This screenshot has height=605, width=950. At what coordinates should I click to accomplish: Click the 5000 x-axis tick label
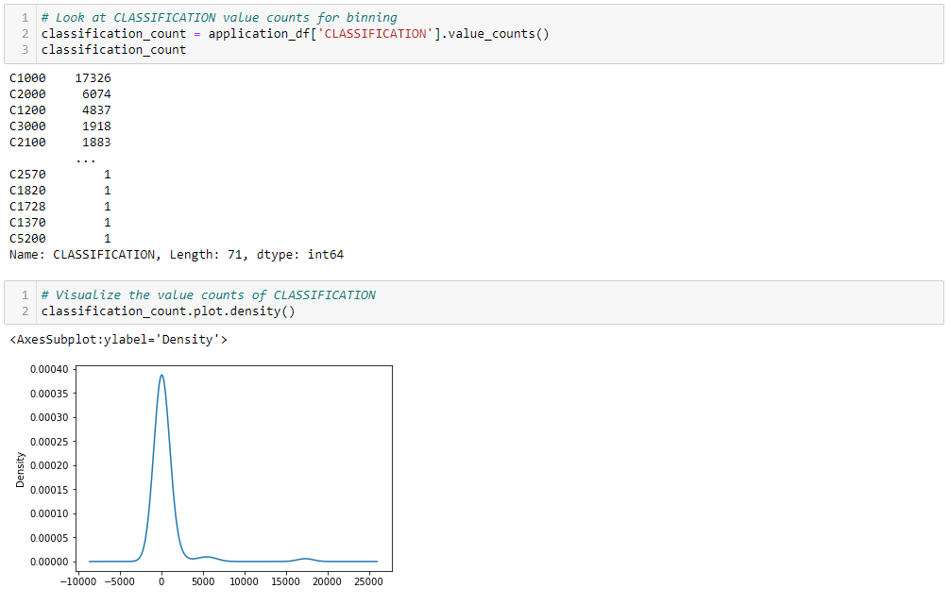(203, 581)
